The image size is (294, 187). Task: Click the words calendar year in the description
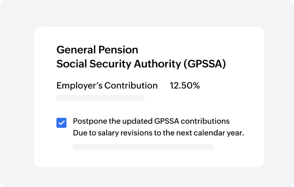coord(219,133)
